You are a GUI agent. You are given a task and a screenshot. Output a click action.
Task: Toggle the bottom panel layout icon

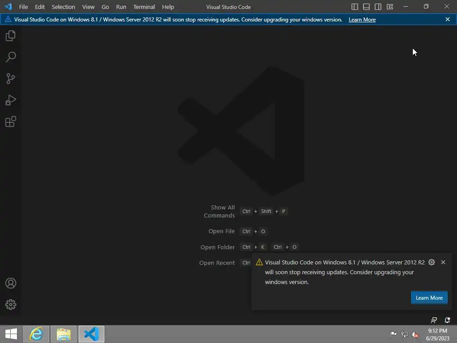click(x=366, y=7)
